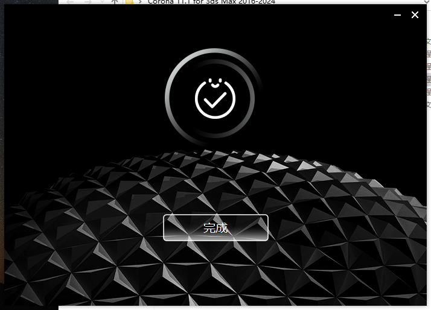The image size is (431, 310).
Task: Click the 完成 finish button
Action: (215, 227)
